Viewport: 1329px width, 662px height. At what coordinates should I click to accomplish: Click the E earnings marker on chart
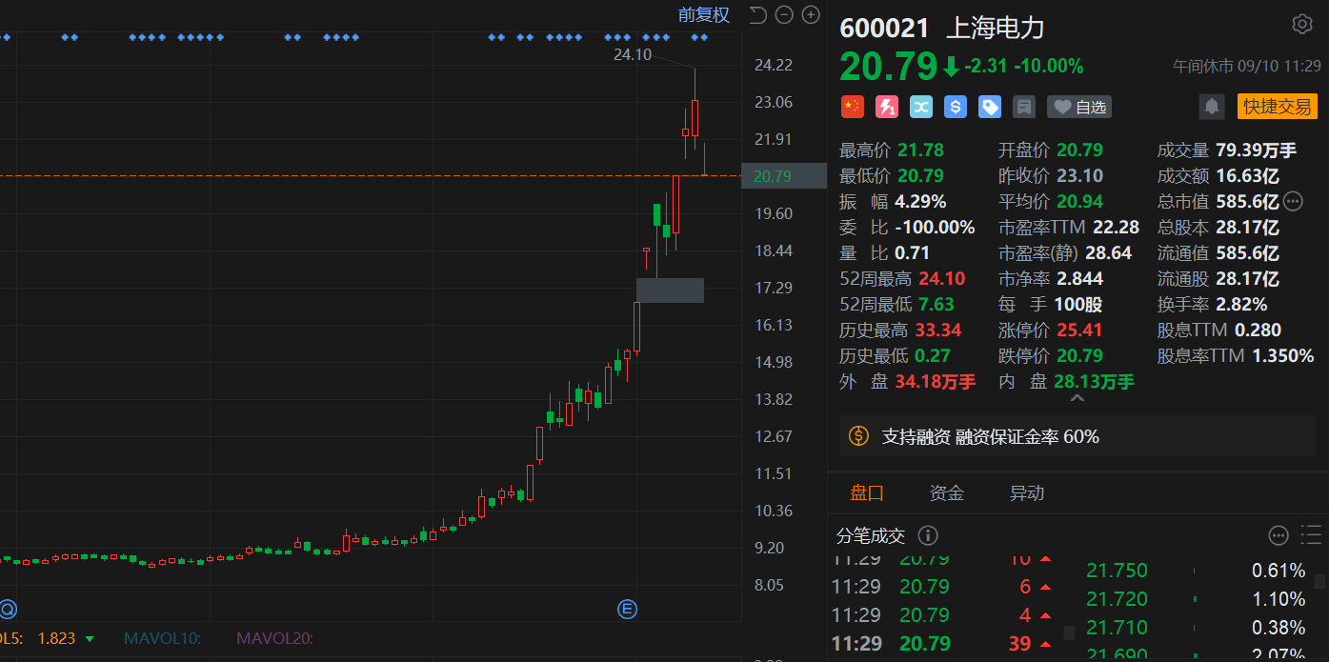click(x=627, y=609)
